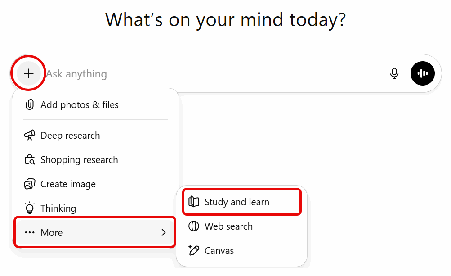This screenshot has width=451, height=276.
Task: Choose Deep research from the menu
Action: (x=70, y=136)
